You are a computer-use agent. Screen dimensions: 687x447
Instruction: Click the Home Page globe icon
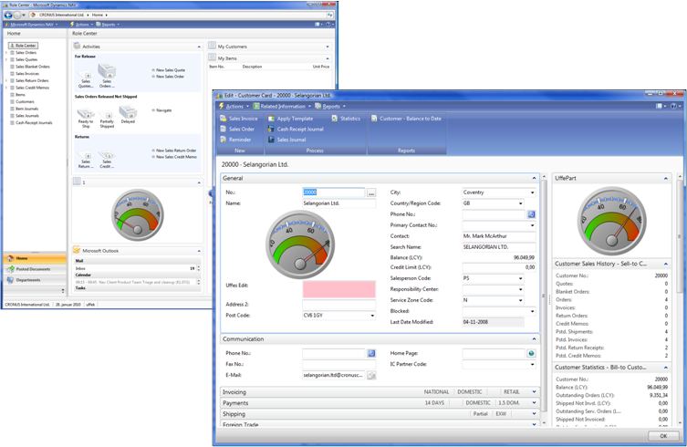click(x=531, y=353)
